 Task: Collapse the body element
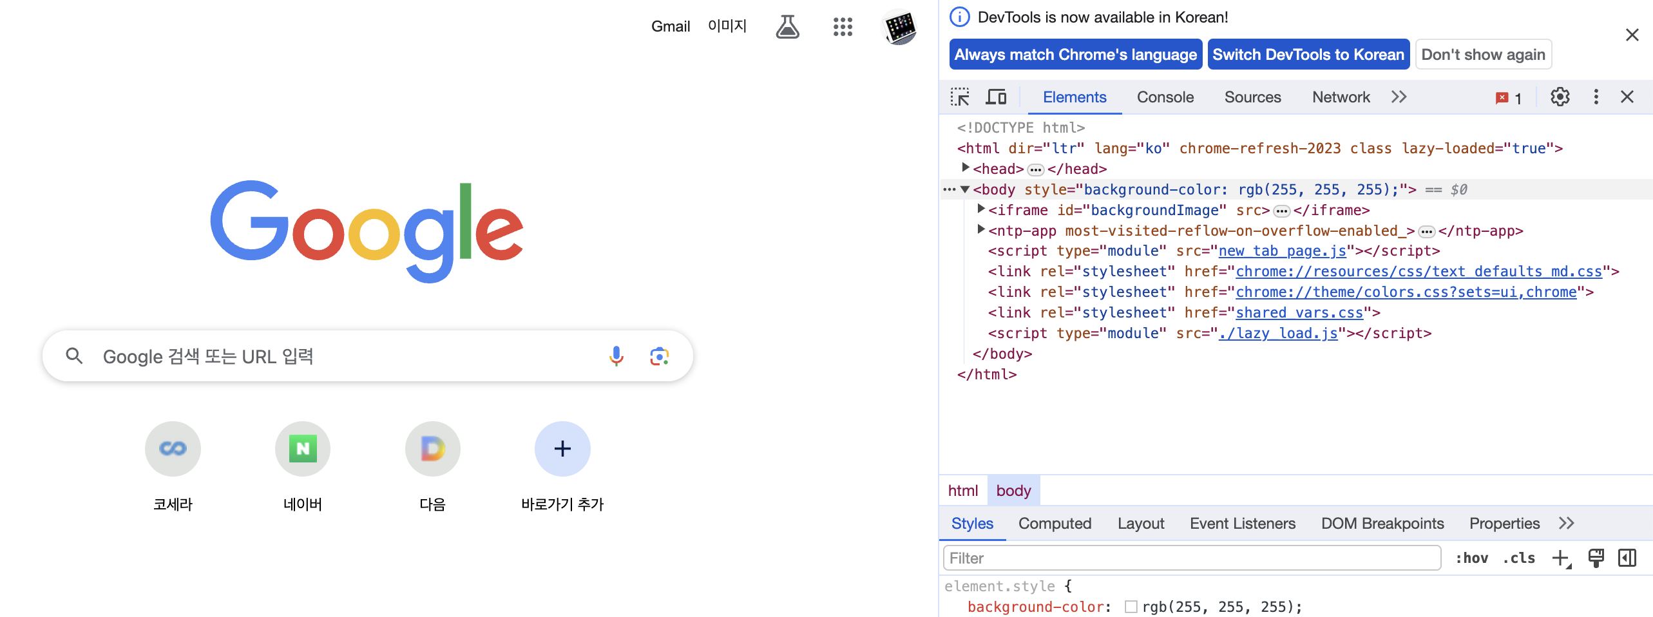(965, 189)
